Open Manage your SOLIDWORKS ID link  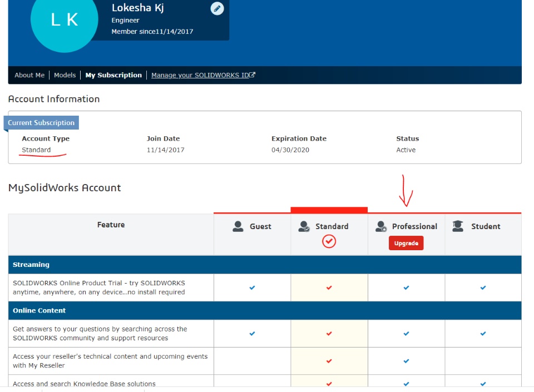200,75
